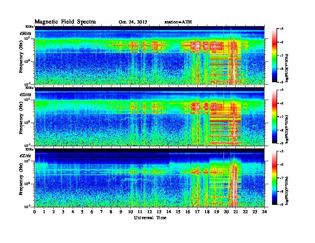315x243 pixels.
Task: Select the "Oct. 24, 2013" date label
Action: tap(133, 22)
